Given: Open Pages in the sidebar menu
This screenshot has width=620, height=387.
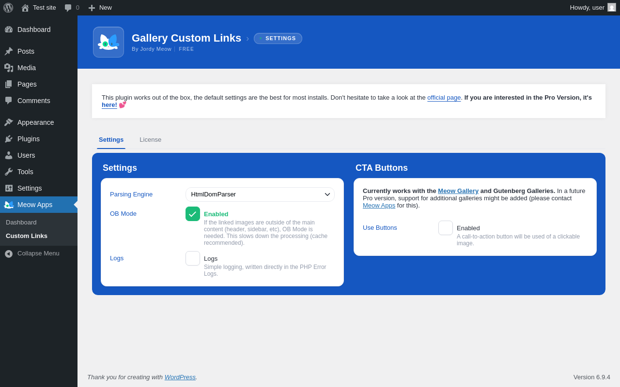Looking at the screenshot, I should tap(39, 84).
